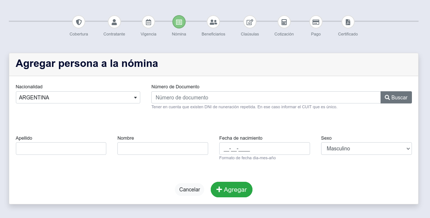Screen dimensions: 430x218
Task: Click the DNI numeración repetida hint text
Action: click(244, 107)
